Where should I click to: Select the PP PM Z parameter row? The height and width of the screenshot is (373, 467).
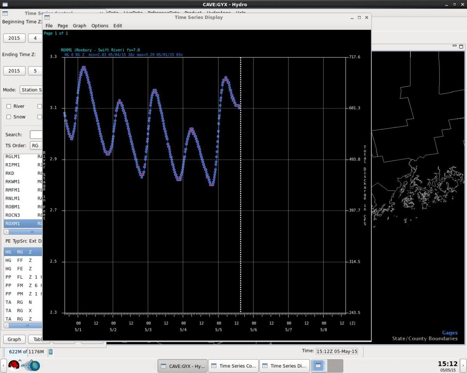tap(23, 294)
